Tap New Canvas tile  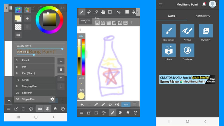click(x=169, y=31)
